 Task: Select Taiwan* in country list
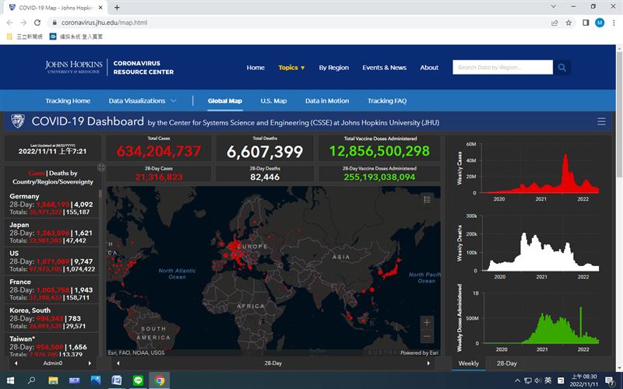[x=51, y=345]
